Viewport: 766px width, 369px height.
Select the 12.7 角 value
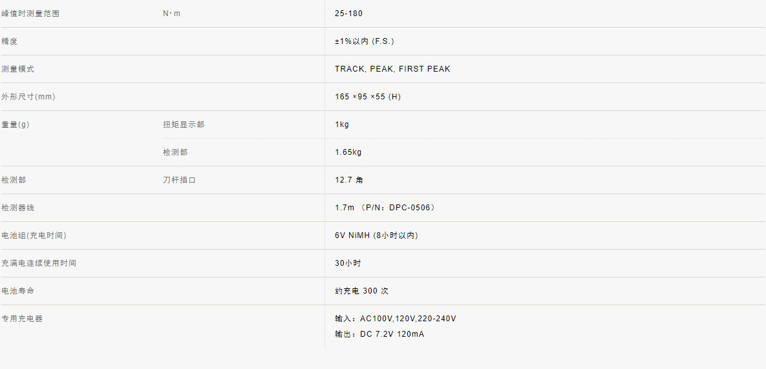pyautogui.click(x=349, y=180)
